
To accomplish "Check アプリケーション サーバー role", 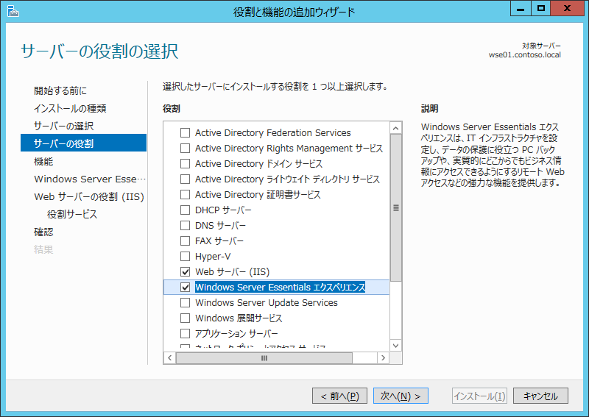I will coord(185,333).
